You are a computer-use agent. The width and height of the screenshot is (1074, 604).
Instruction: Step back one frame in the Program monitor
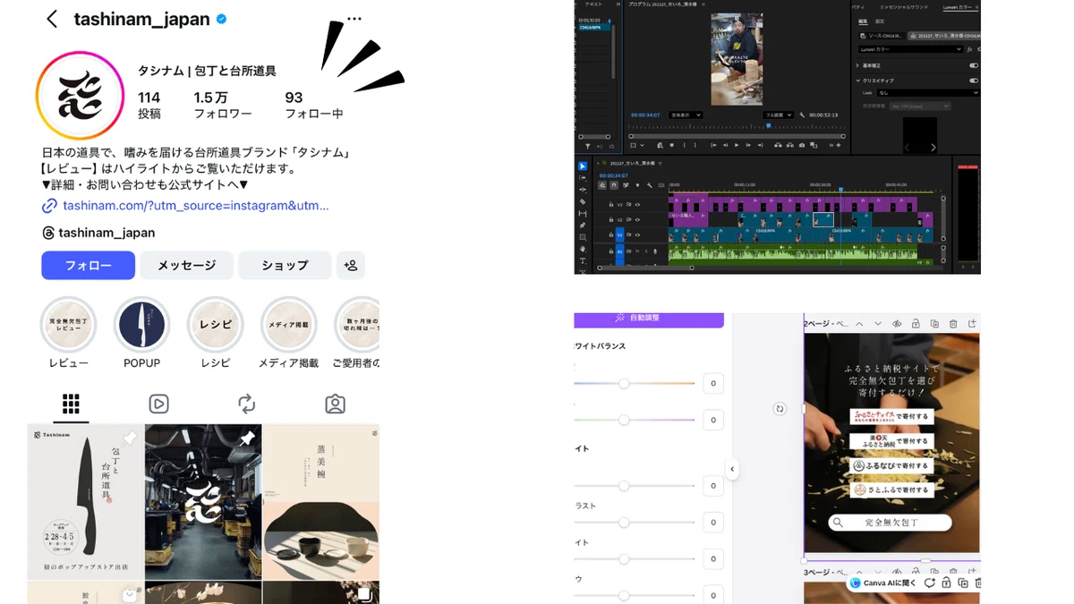725,145
